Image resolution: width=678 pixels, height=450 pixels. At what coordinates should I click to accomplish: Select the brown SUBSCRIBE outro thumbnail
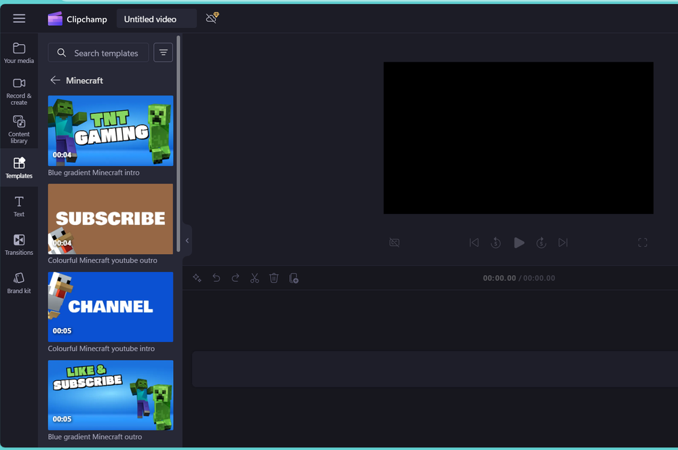pyautogui.click(x=111, y=219)
